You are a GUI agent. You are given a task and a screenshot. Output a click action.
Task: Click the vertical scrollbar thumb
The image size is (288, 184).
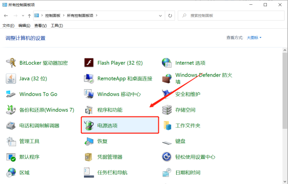tap(285, 91)
